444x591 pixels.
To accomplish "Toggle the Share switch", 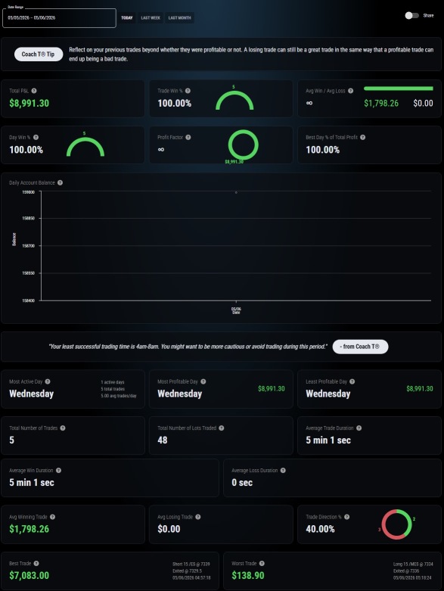I will [411, 15].
